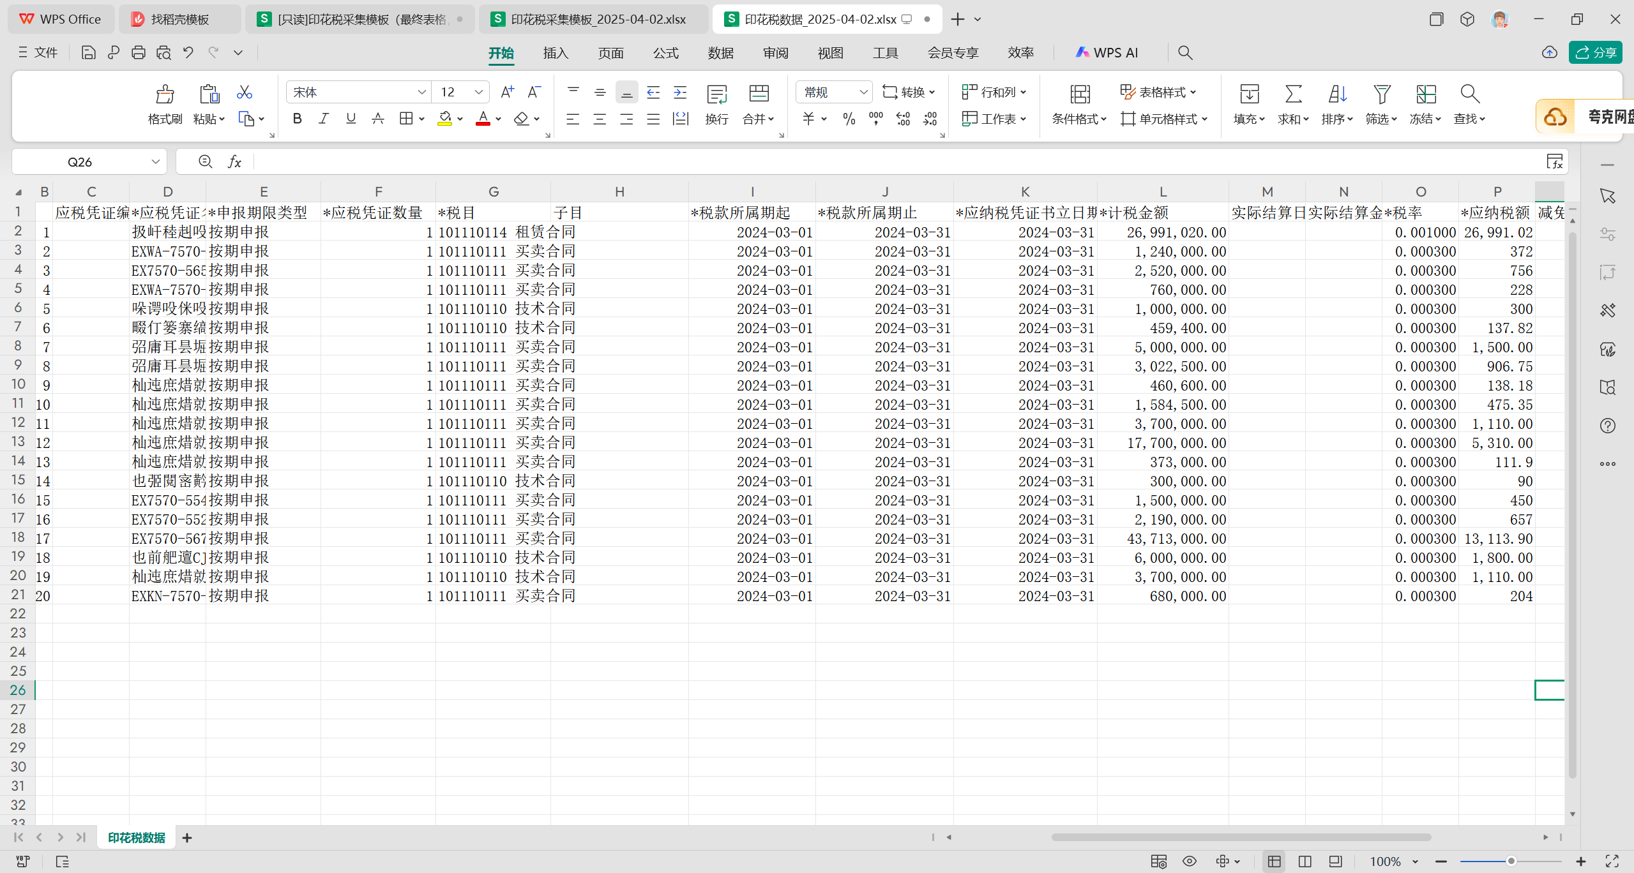The height and width of the screenshot is (873, 1634).
Task: Click the Cut scissors icon
Action: (244, 93)
